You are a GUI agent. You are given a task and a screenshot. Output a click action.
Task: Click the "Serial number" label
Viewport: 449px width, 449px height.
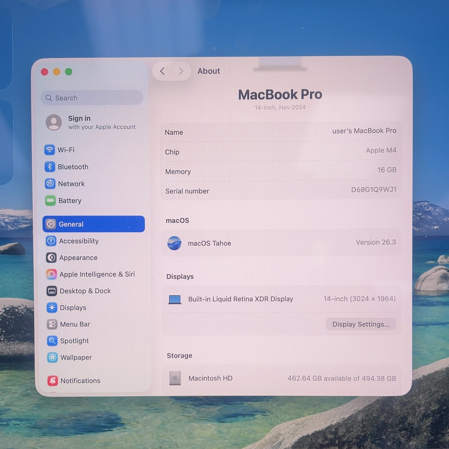[187, 191]
